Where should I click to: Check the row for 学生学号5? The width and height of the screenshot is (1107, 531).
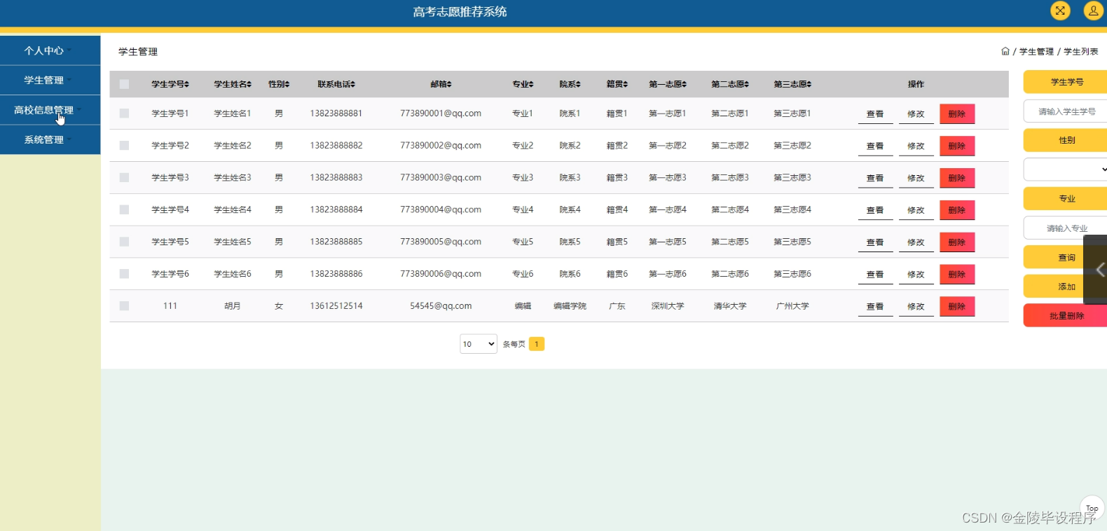click(x=124, y=242)
